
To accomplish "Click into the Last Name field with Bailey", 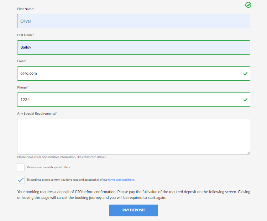I will [x=133, y=47].
